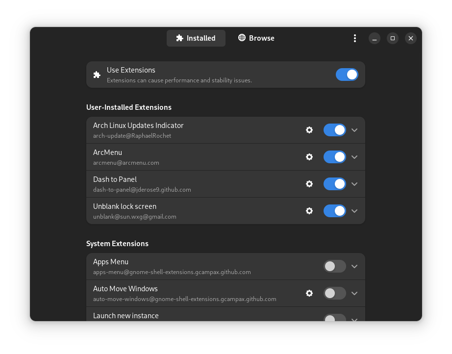Switch to the Browse tab

point(256,38)
